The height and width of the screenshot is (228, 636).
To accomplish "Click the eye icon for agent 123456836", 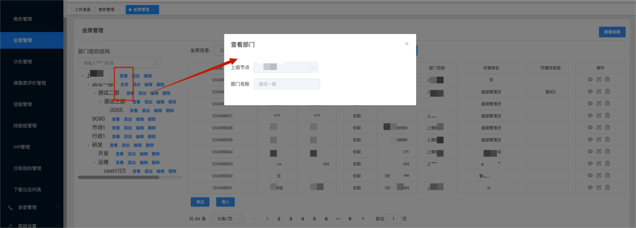I will click(590, 128).
